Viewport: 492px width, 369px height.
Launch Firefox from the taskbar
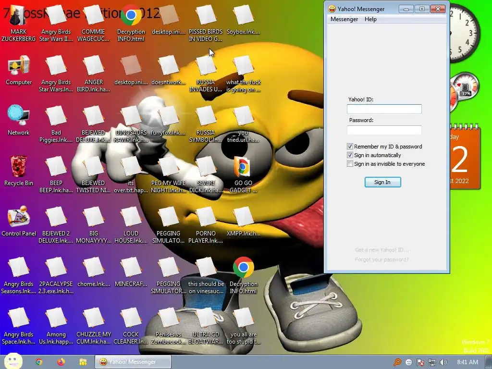coord(61,362)
